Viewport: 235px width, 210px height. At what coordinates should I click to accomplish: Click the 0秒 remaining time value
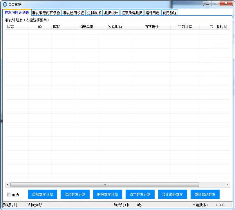(x=140, y=205)
